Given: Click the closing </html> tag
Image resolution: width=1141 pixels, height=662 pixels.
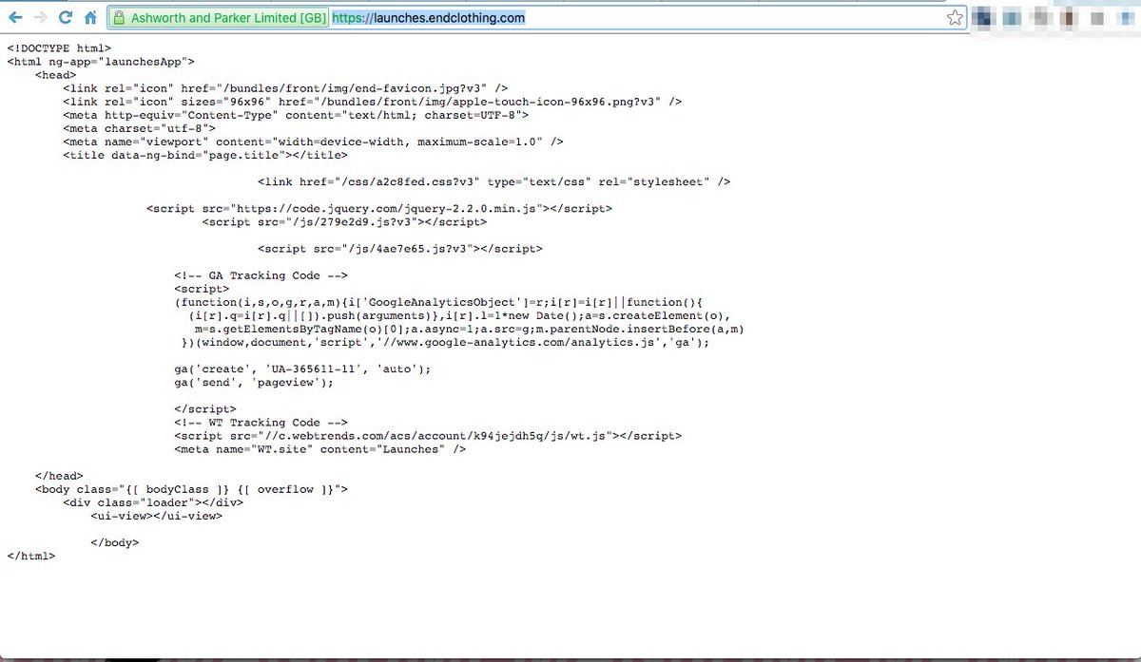Looking at the screenshot, I should [31, 556].
